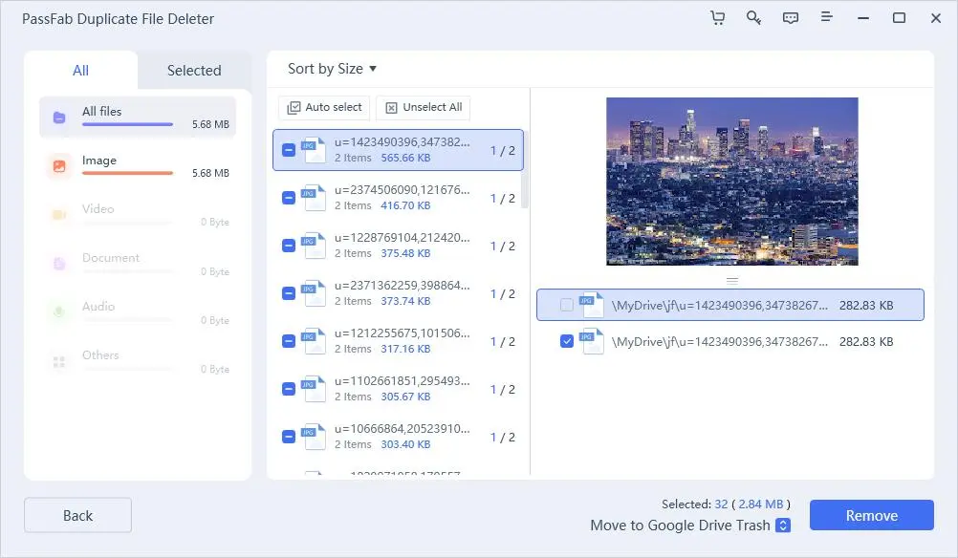Toggle checkbox for u=1212255675 group
This screenshot has height=558, width=958.
pos(289,341)
